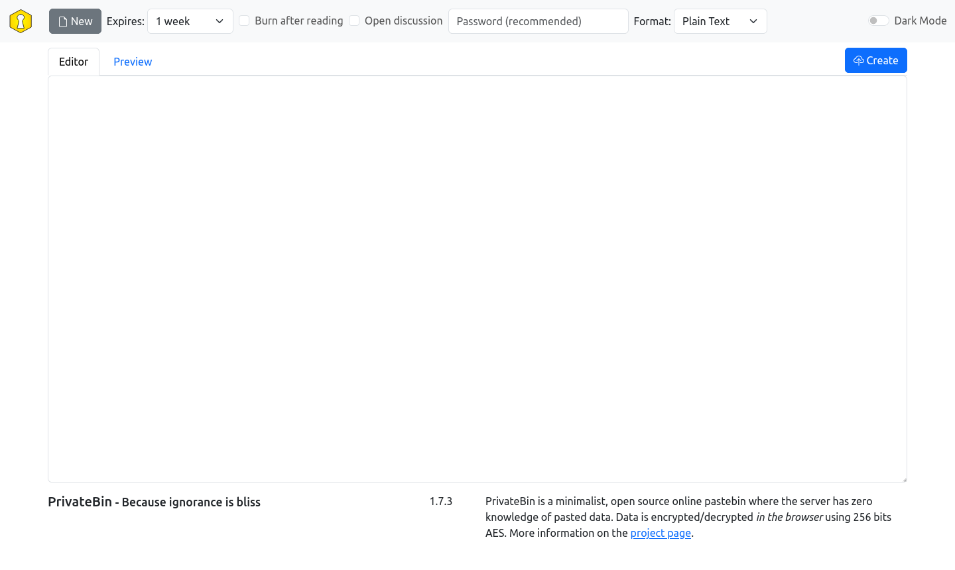Enable Burn after reading
This screenshot has width=955, height=570.
click(244, 21)
